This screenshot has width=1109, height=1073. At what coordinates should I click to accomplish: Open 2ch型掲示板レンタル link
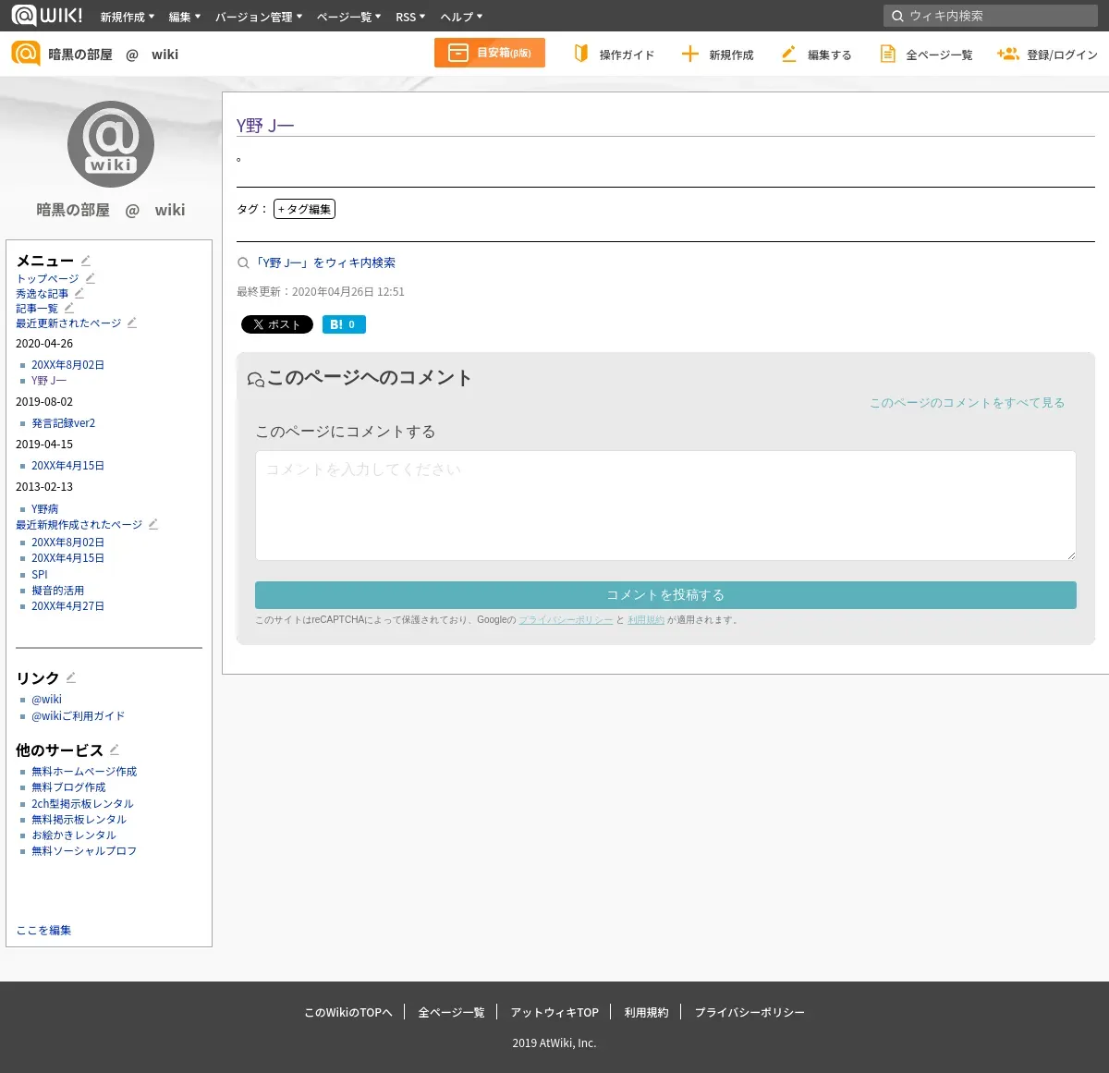point(82,804)
